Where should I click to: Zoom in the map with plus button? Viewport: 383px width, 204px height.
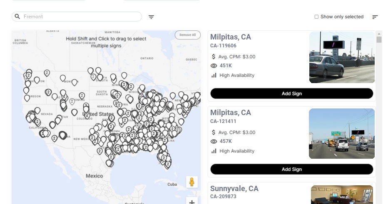(x=192, y=202)
